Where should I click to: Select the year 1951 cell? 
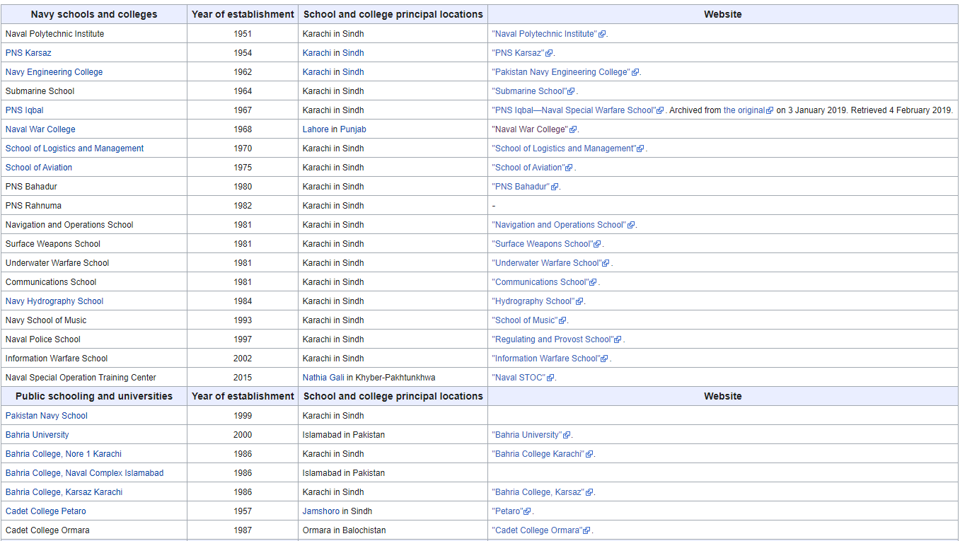pos(243,34)
